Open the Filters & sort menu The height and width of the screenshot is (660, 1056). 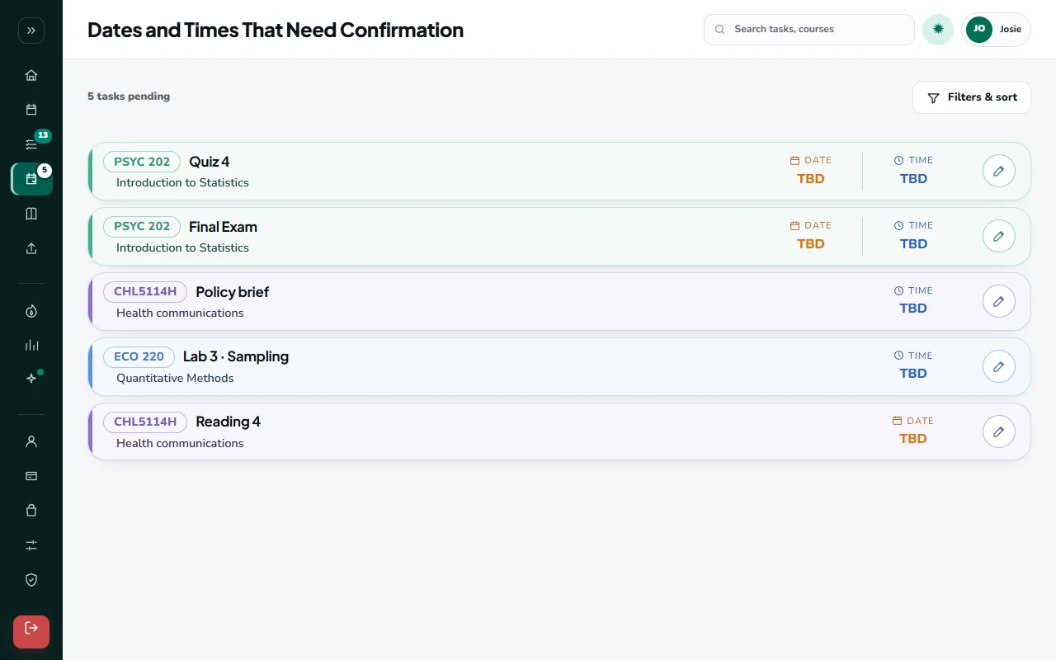(x=972, y=97)
